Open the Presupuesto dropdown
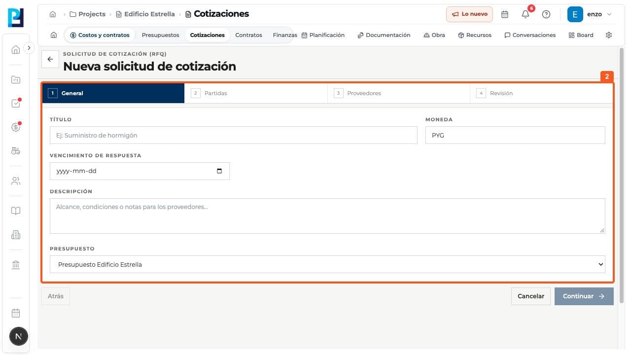The height and width of the screenshot is (355, 631). pos(327,264)
